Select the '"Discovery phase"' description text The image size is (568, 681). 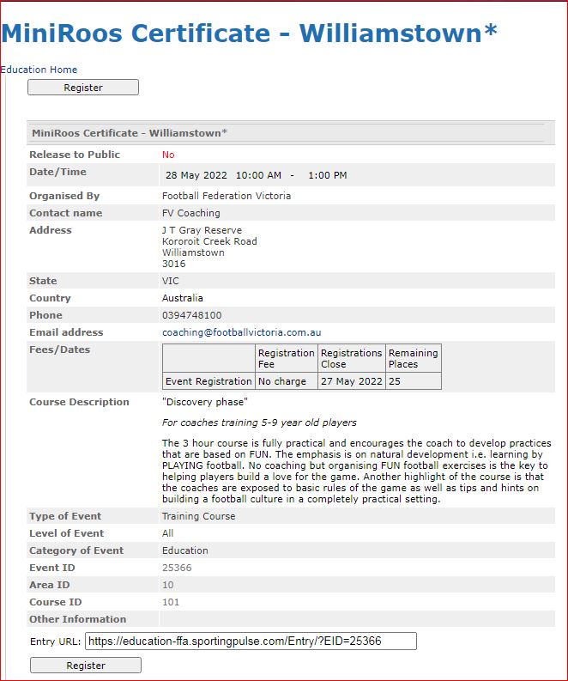click(205, 402)
